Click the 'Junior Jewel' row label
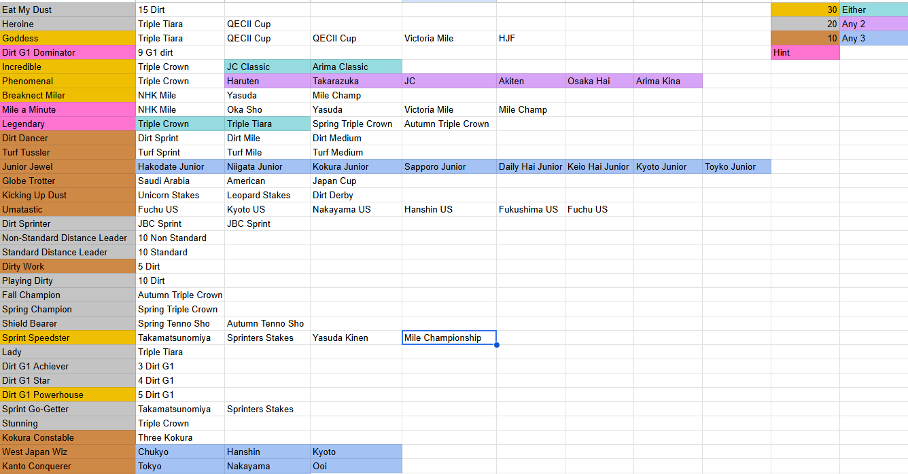Screen dimensions: 908x474 click(68, 166)
